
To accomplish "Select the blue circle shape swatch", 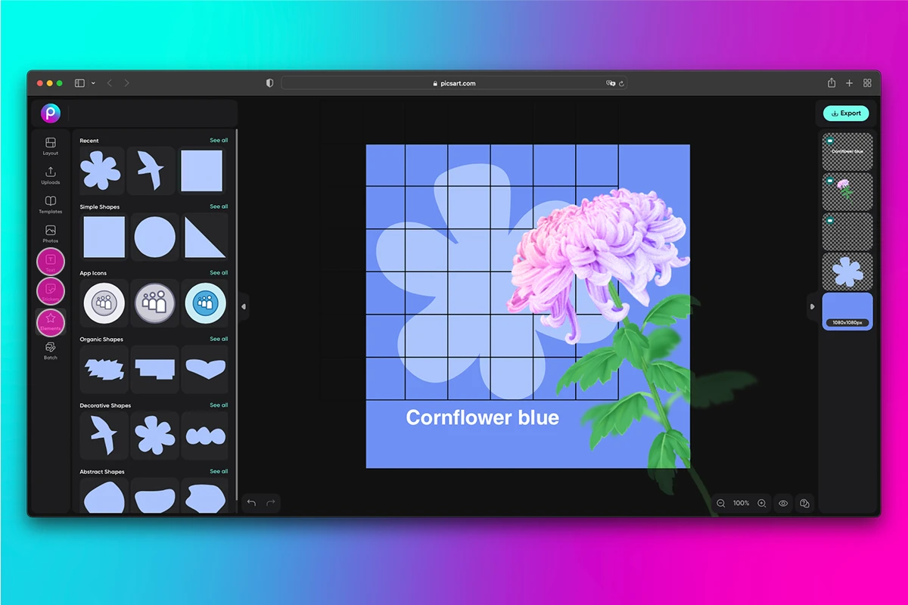I will (154, 237).
